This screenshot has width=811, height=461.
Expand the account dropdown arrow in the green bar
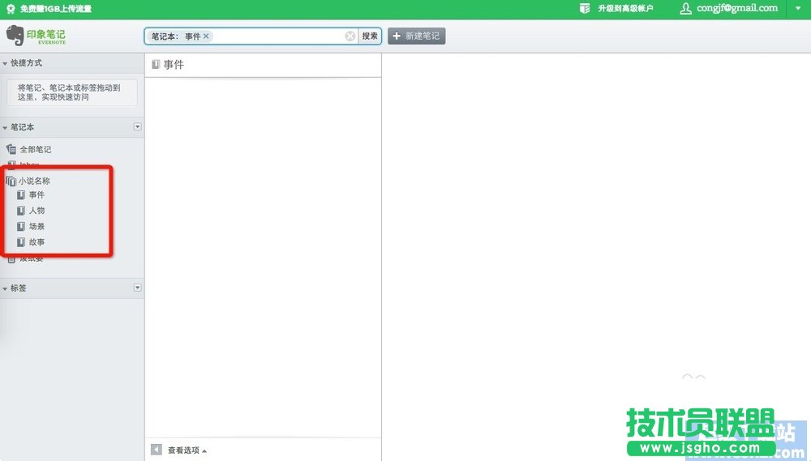(798, 8)
